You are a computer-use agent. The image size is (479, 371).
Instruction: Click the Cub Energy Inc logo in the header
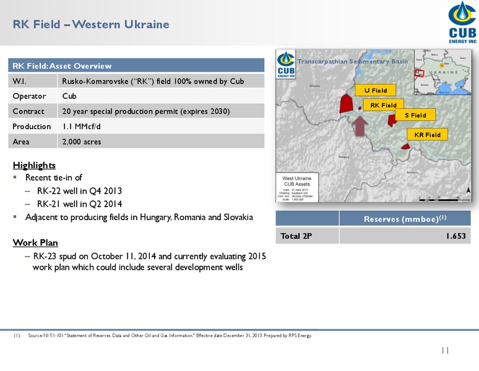tap(462, 22)
